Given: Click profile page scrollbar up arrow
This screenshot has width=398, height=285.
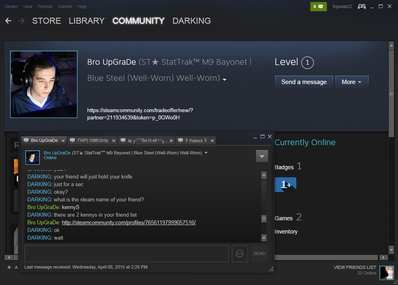Looking at the screenshot, I should pyautogui.click(x=392, y=45).
